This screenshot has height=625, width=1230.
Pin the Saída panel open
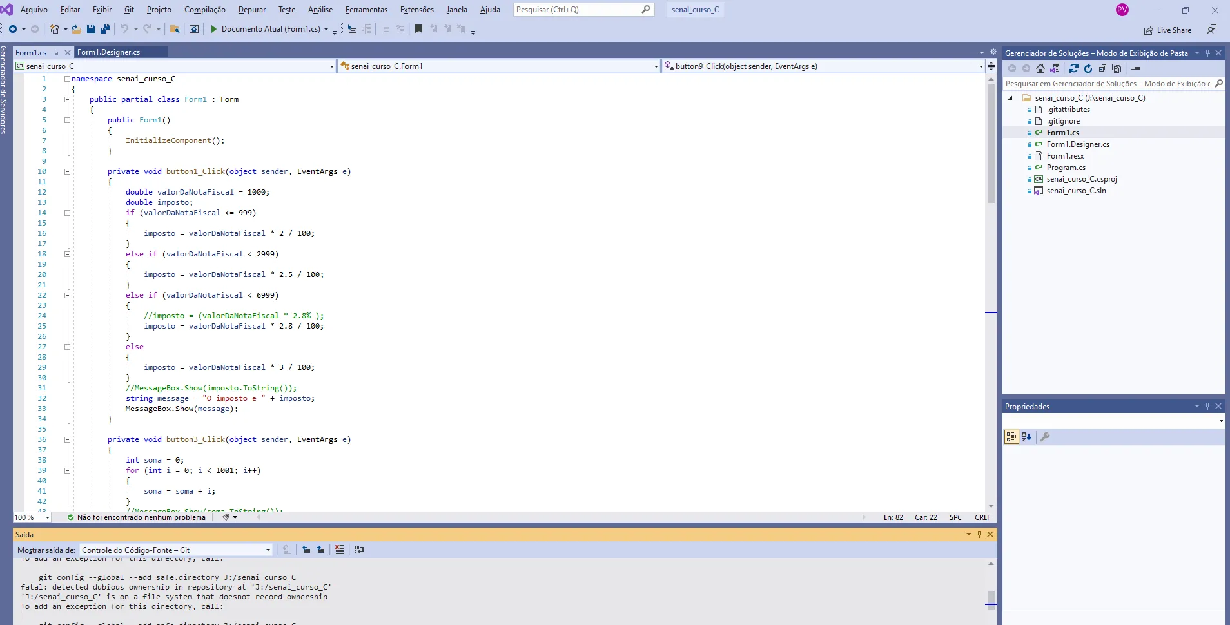tap(979, 534)
